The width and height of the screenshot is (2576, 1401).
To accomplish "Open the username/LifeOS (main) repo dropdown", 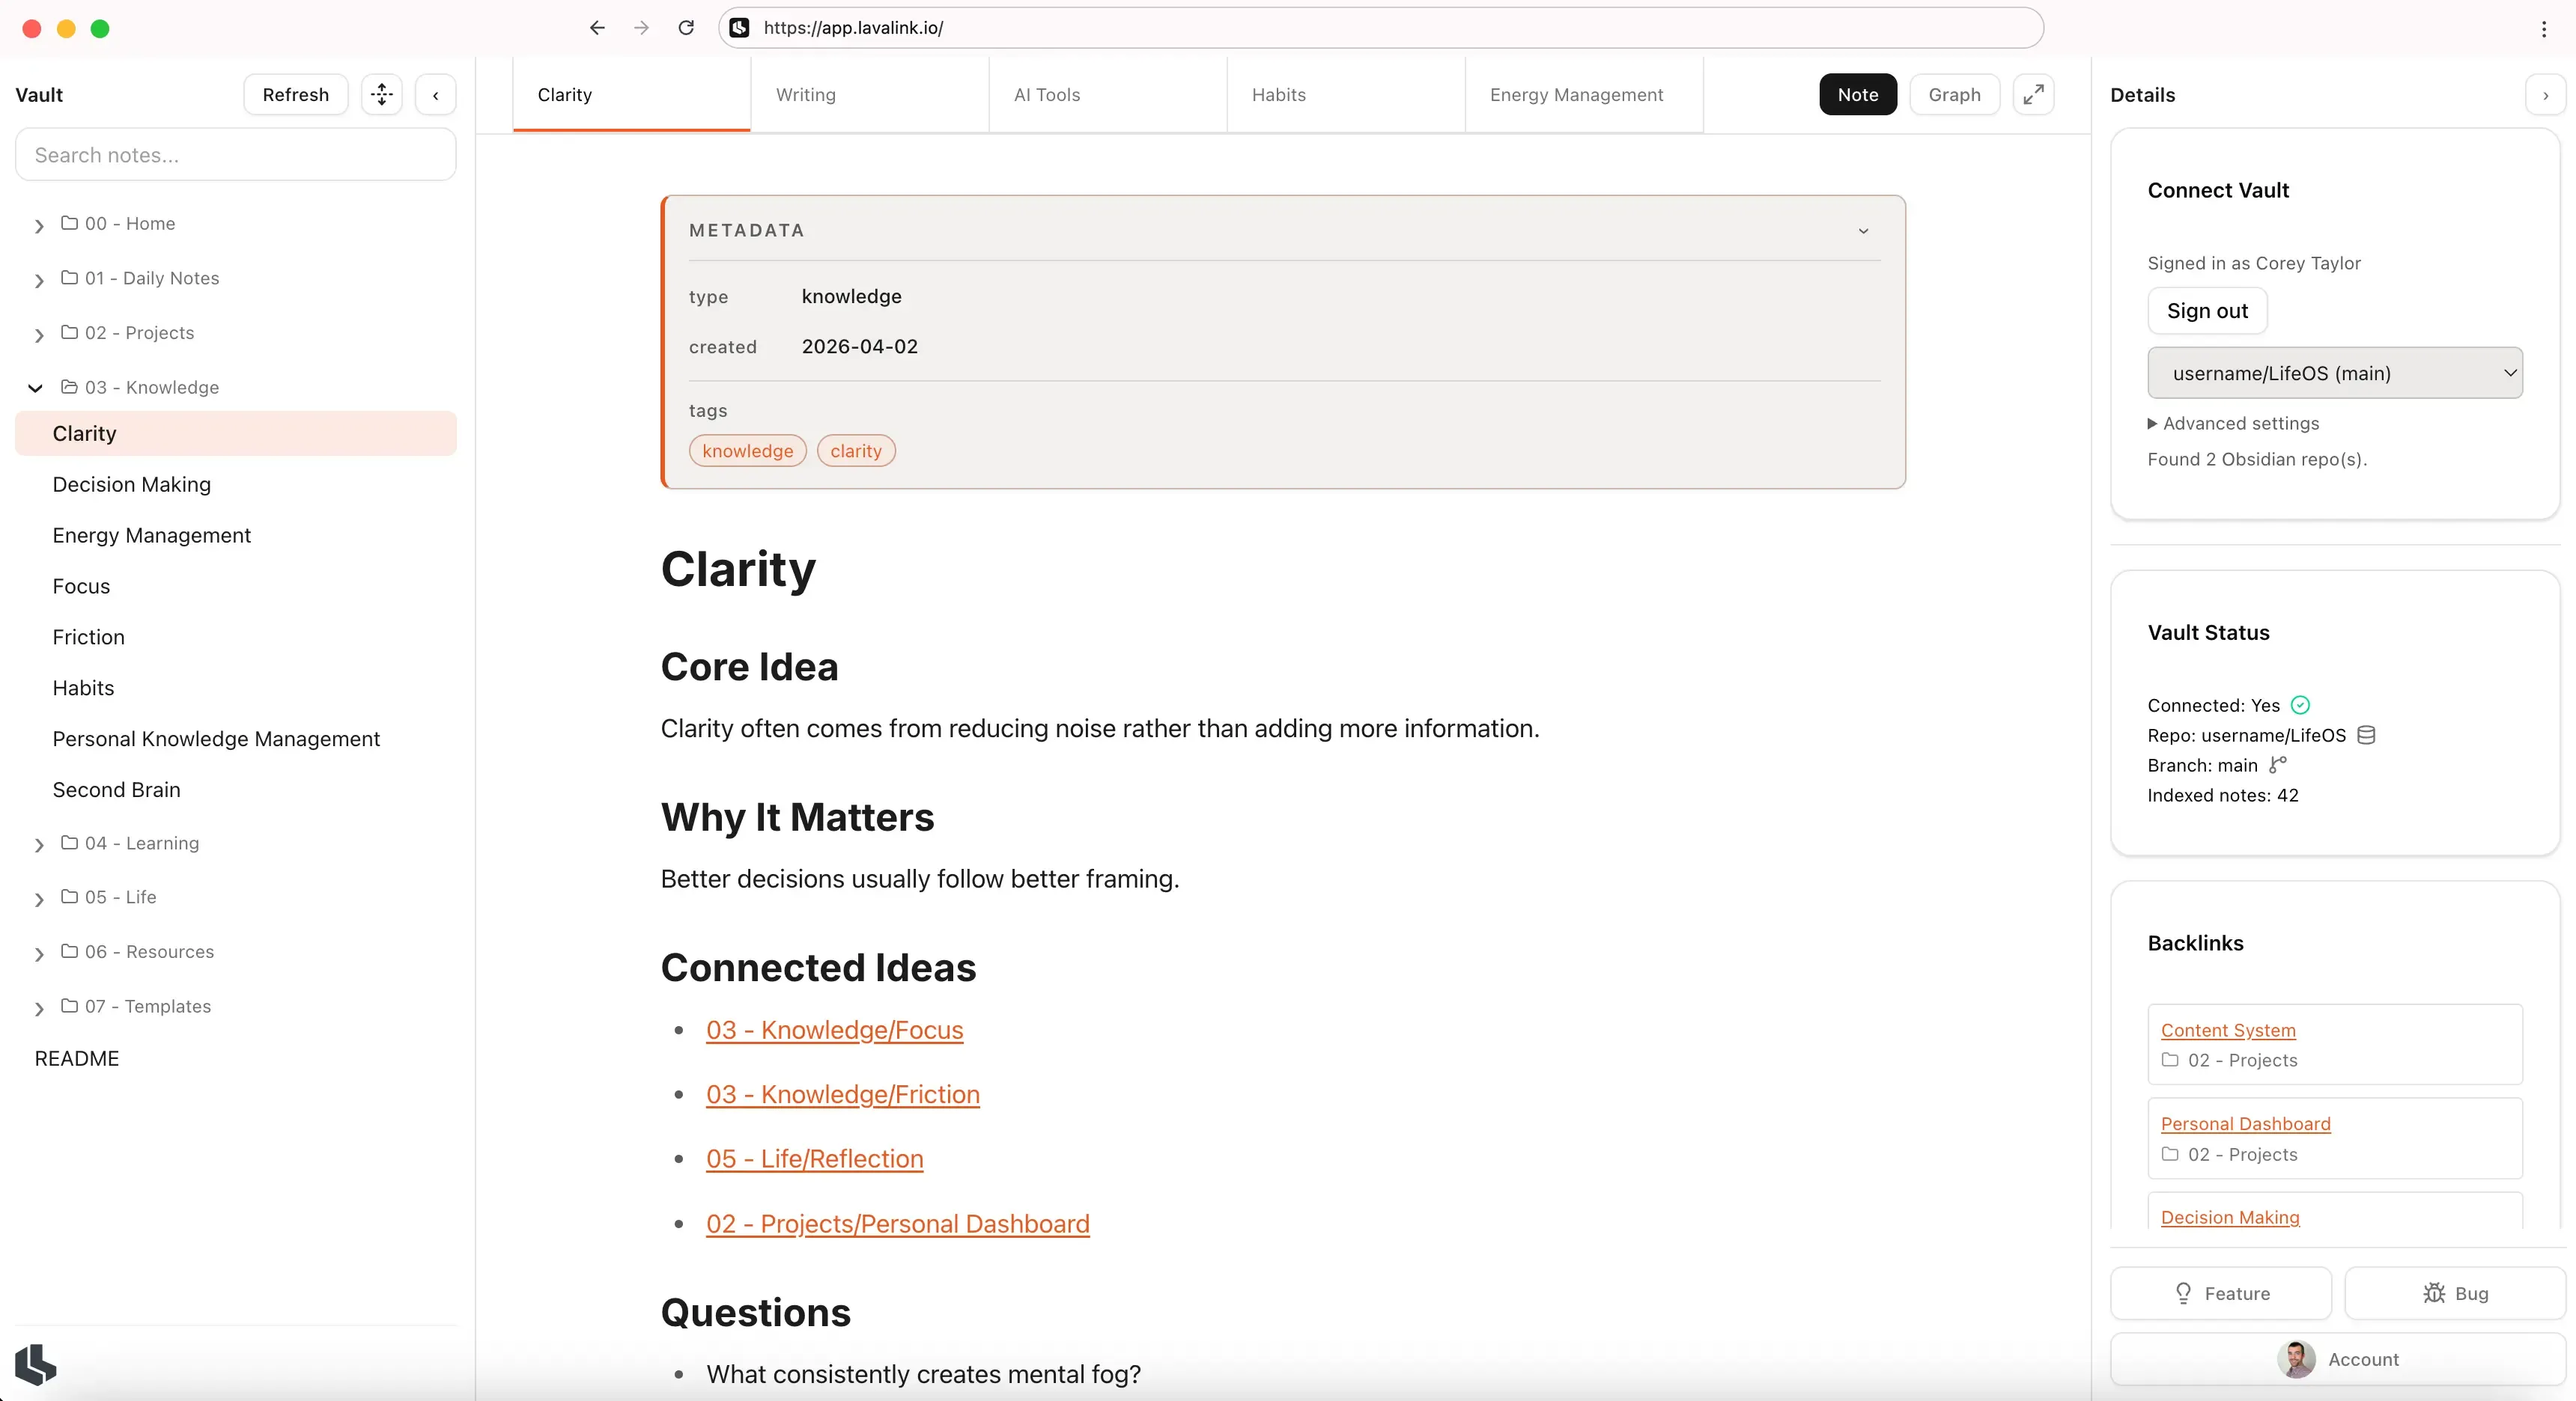I will pyautogui.click(x=2334, y=373).
